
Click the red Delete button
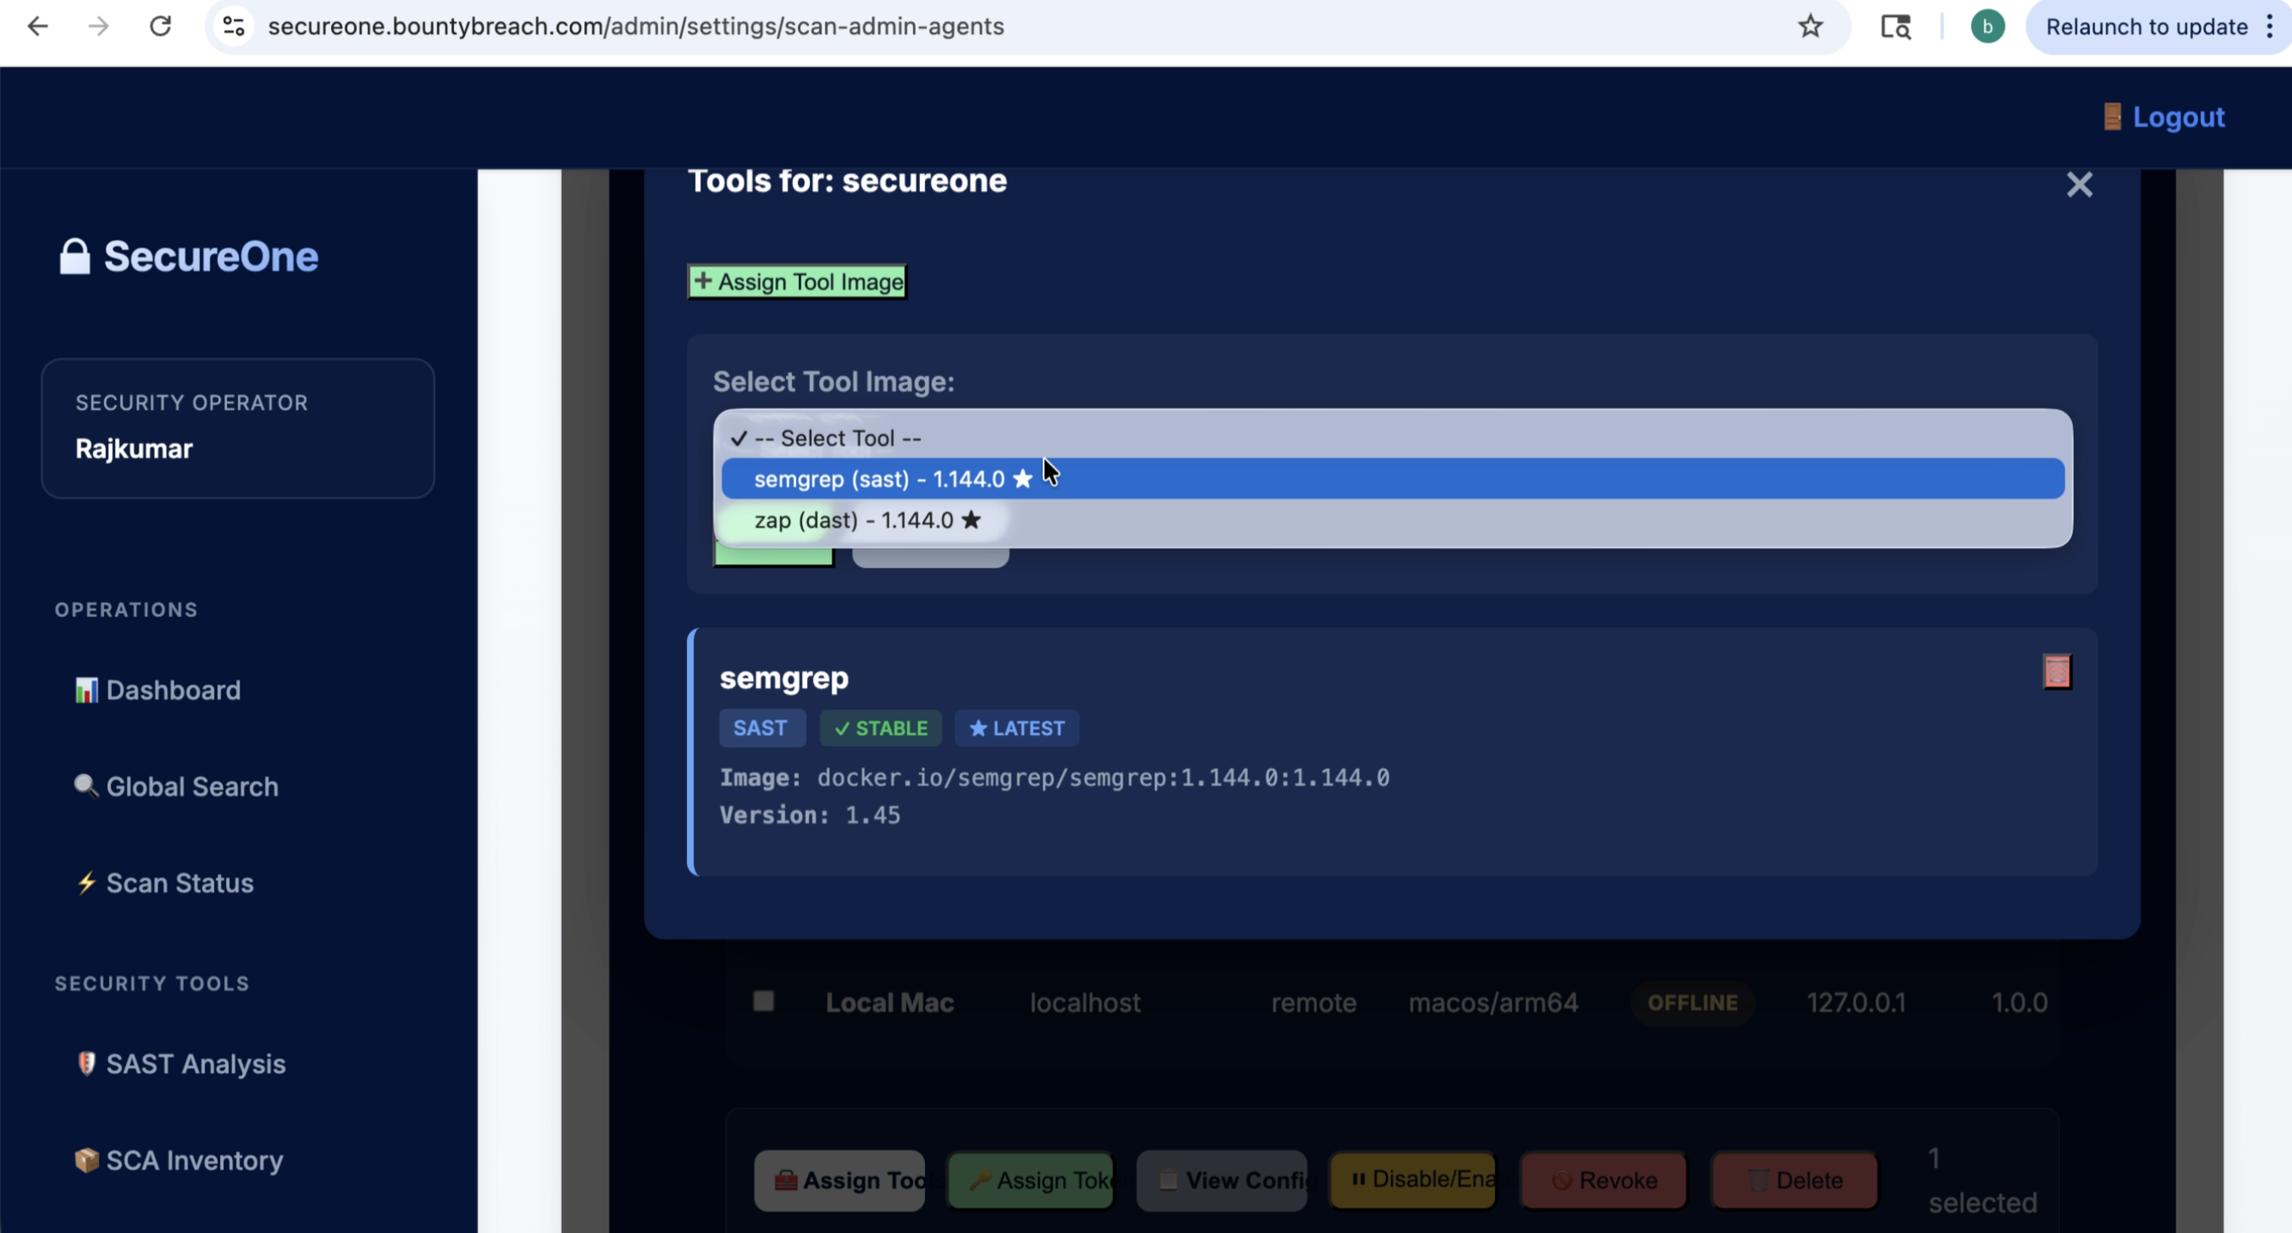[x=1795, y=1180]
